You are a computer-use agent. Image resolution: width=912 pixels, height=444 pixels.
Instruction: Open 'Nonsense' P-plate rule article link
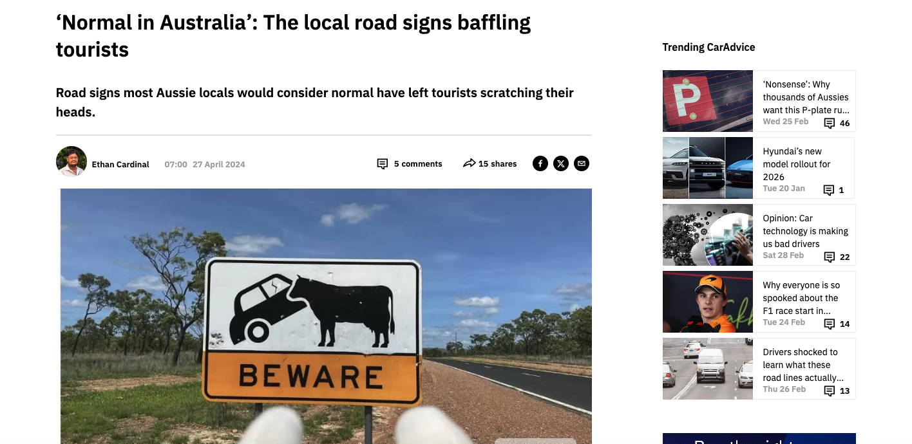pos(806,97)
